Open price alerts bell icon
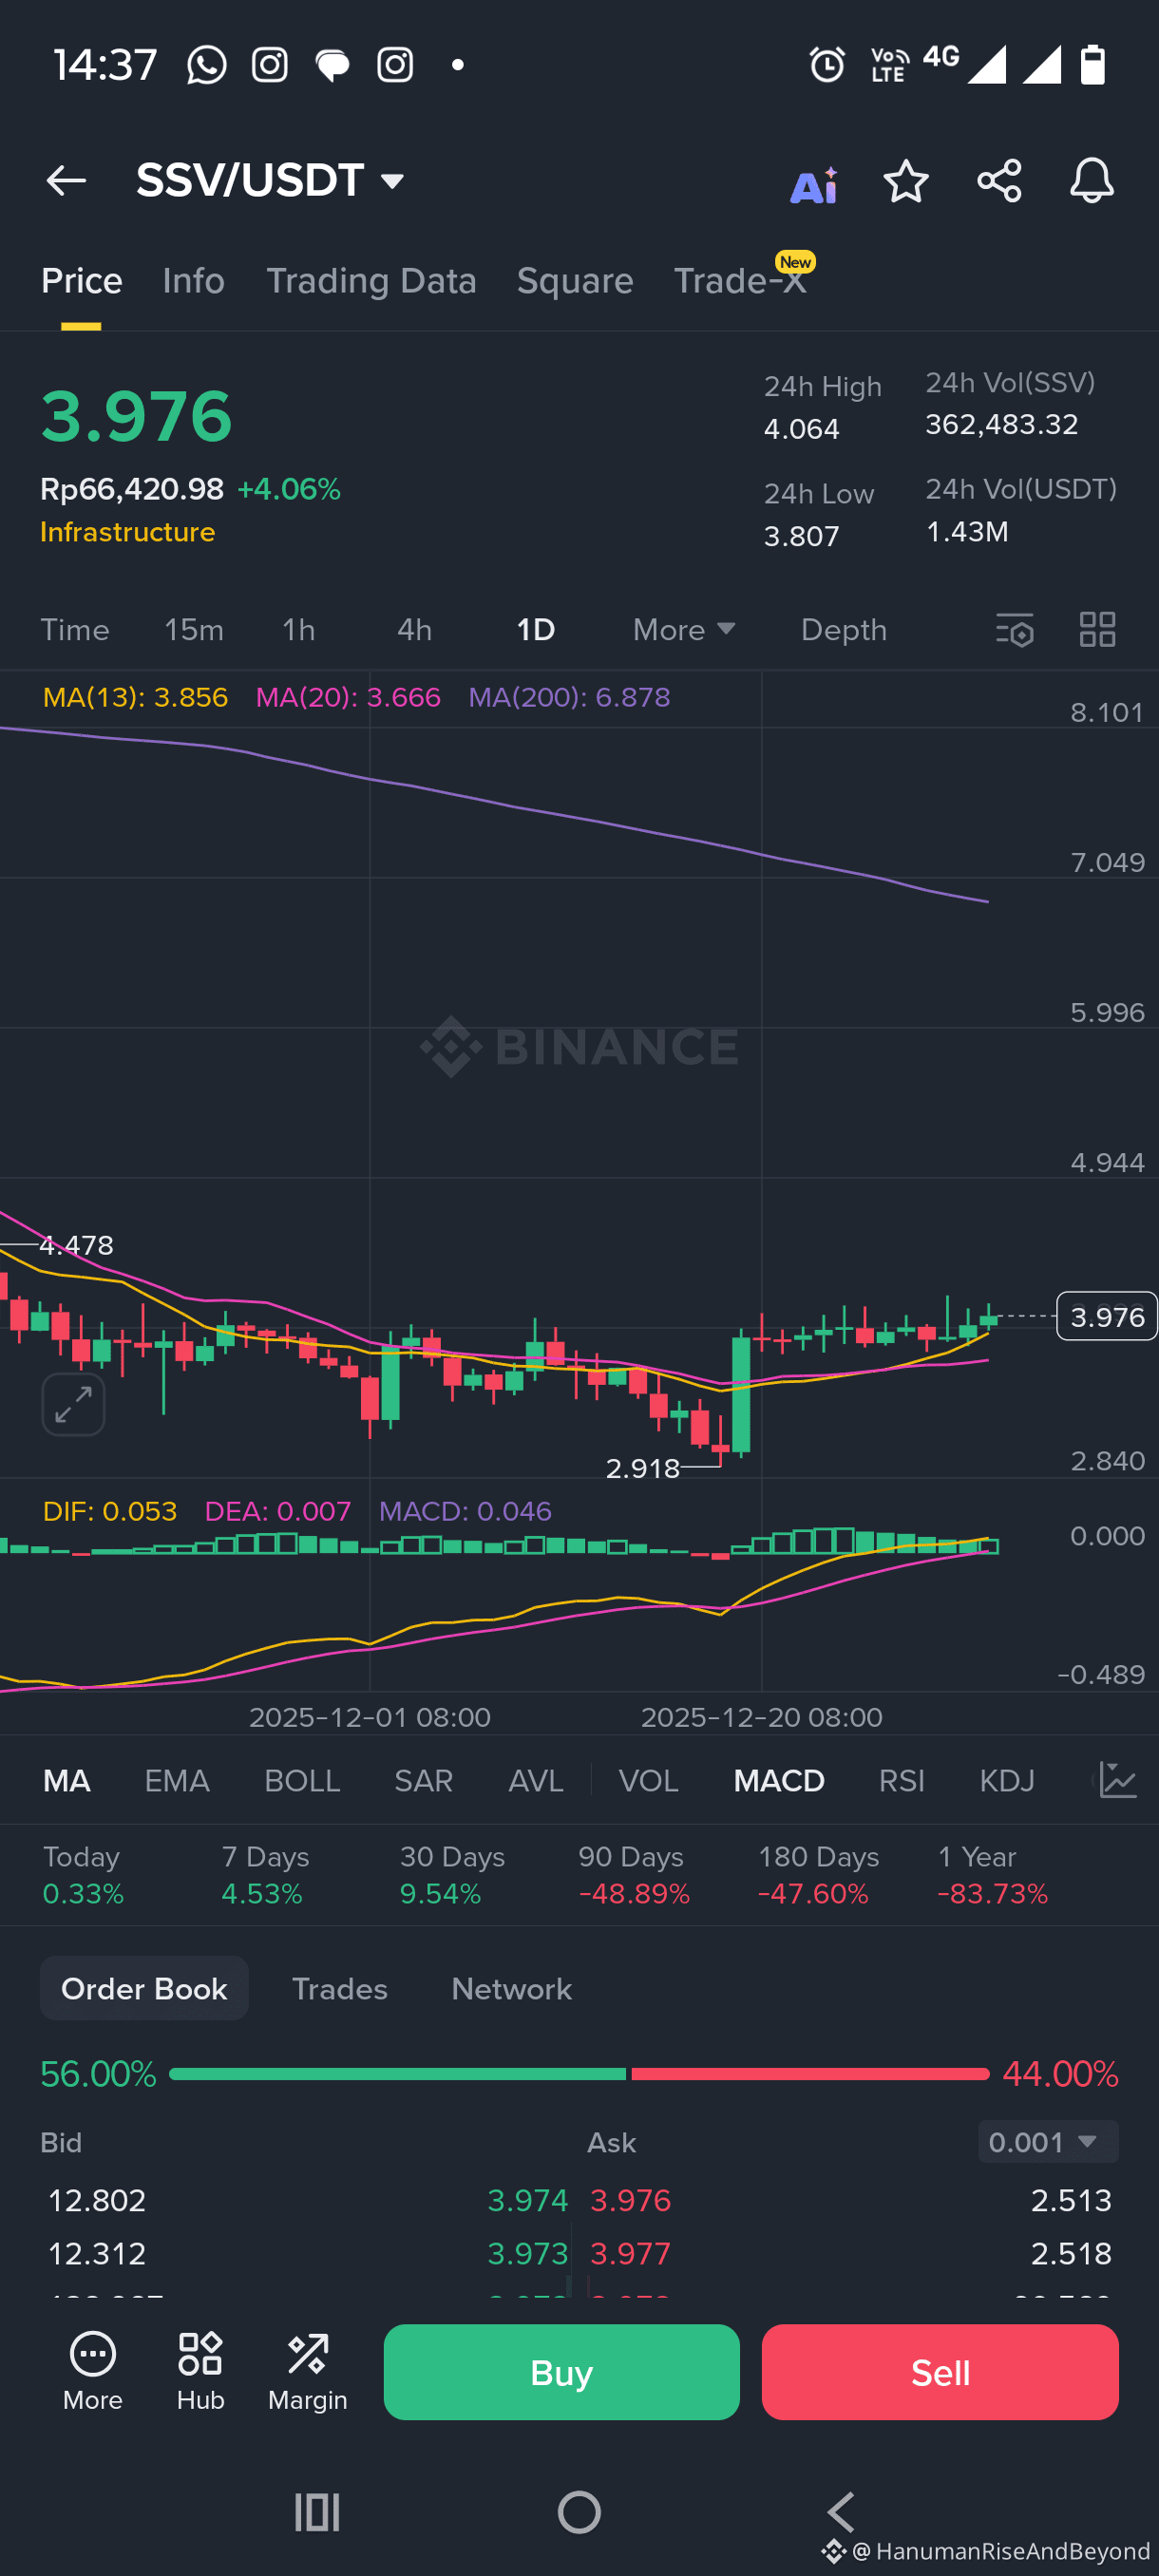The image size is (1159, 2576). pyautogui.click(x=1092, y=181)
